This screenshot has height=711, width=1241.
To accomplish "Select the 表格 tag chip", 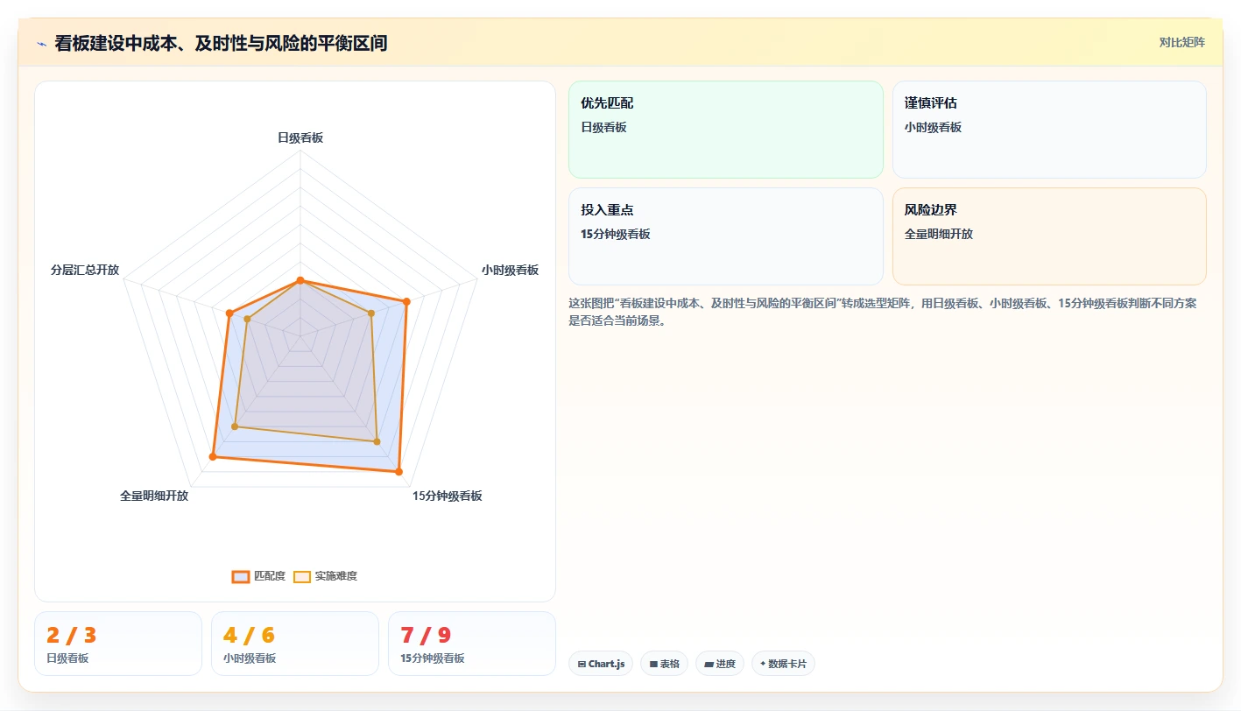I will point(665,664).
